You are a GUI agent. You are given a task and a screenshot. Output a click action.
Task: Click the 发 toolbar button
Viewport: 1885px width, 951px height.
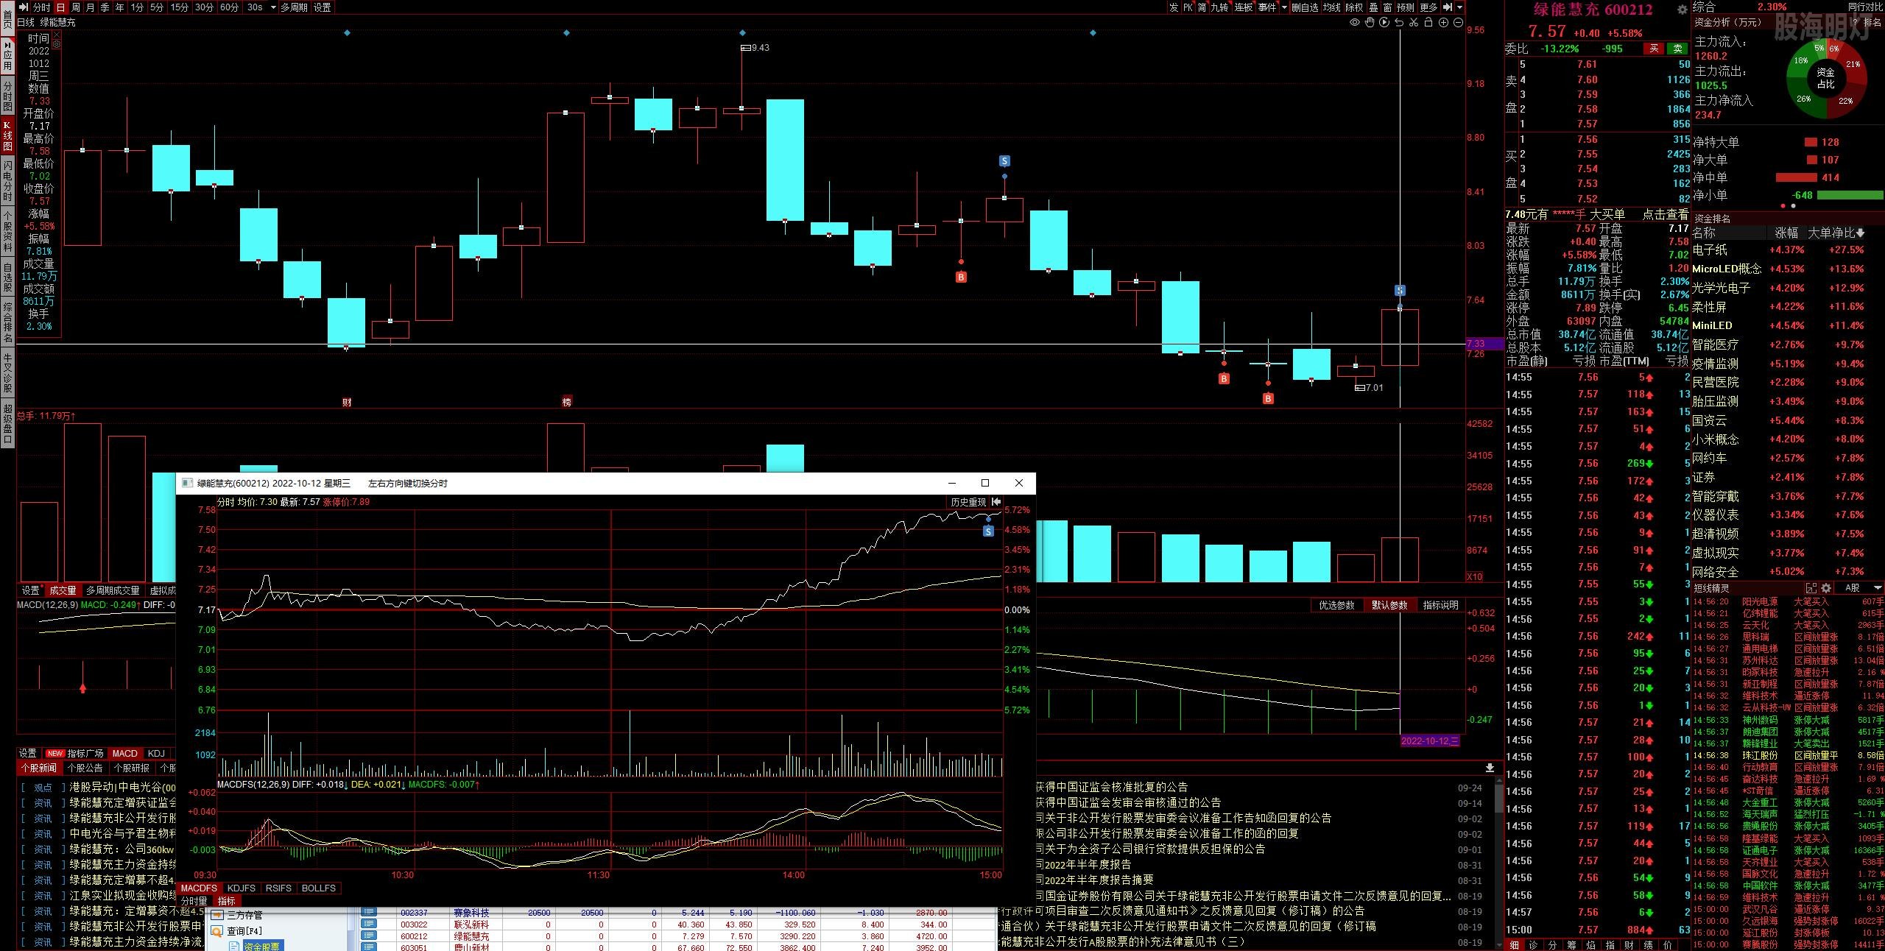1173,7
